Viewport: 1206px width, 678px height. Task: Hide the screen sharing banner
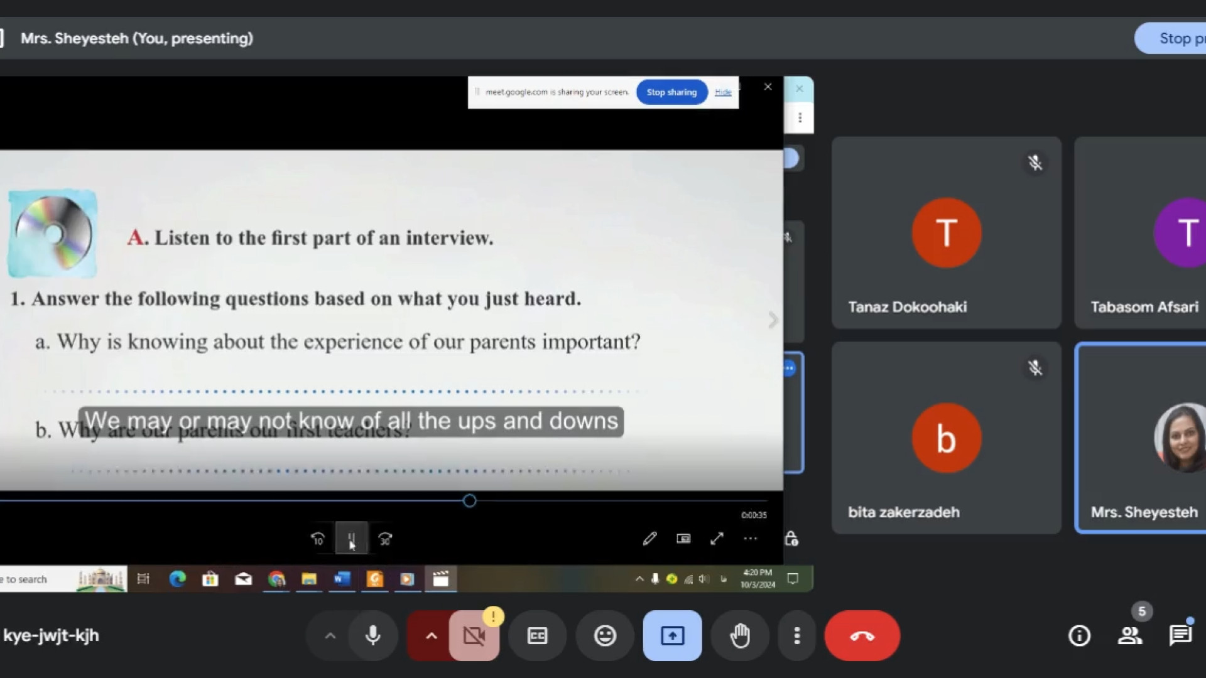723,92
